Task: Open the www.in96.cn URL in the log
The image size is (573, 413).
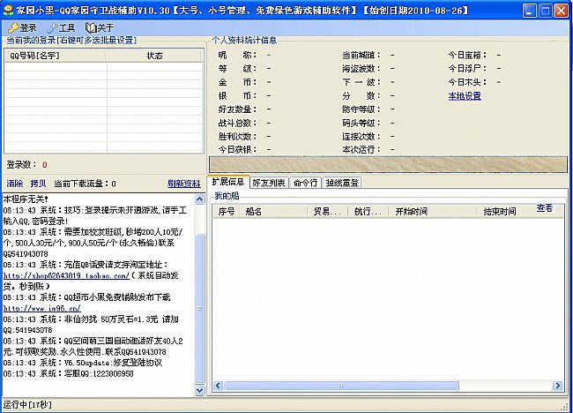Action: 41,308
